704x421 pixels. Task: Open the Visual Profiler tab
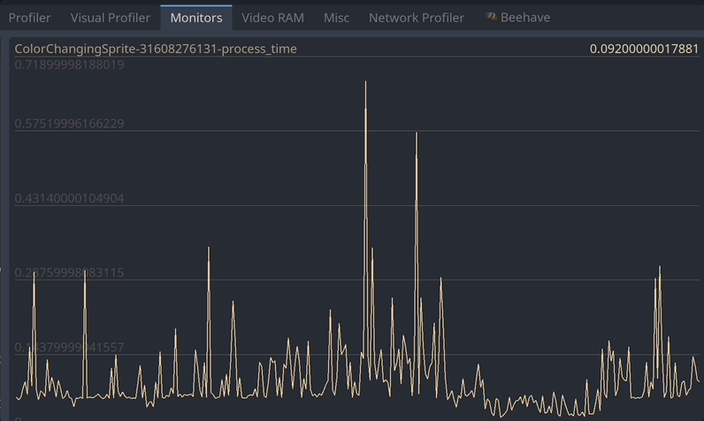pos(110,18)
